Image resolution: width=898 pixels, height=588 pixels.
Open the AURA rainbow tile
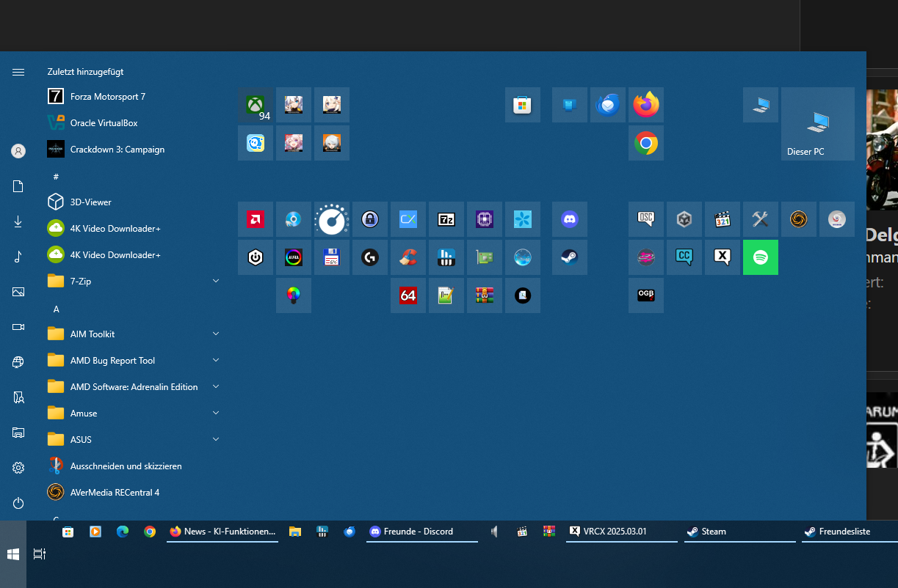[x=294, y=257]
